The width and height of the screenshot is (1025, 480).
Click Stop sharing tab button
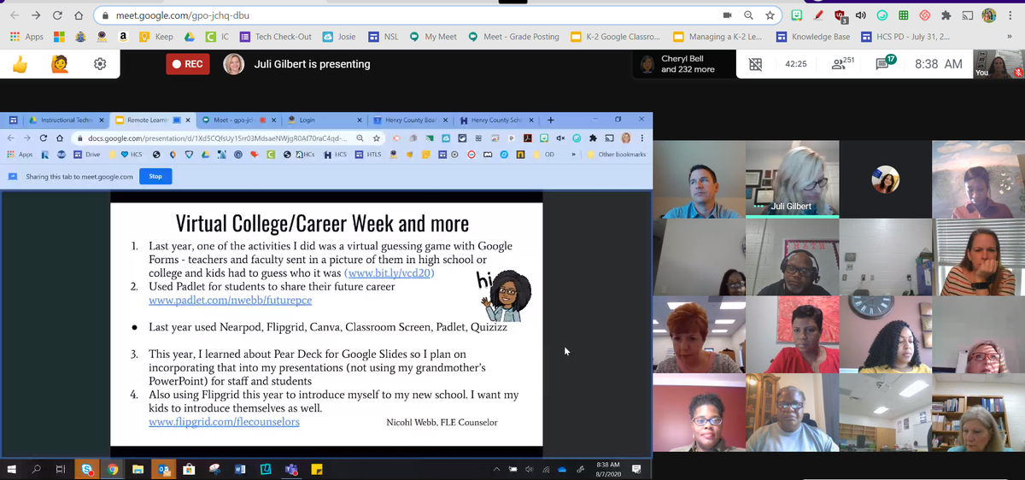click(x=155, y=177)
